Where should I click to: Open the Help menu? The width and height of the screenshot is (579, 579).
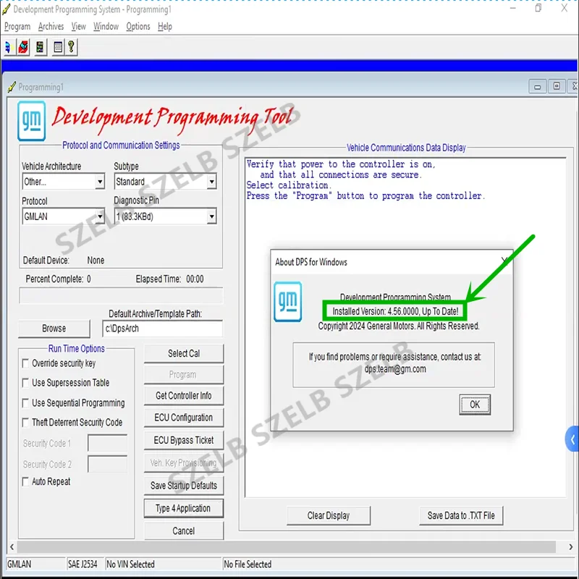tap(165, 27)
